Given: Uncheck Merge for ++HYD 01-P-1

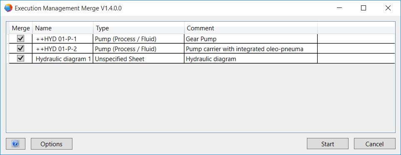Looking at the screenshot, I should [x=20, y=39].
